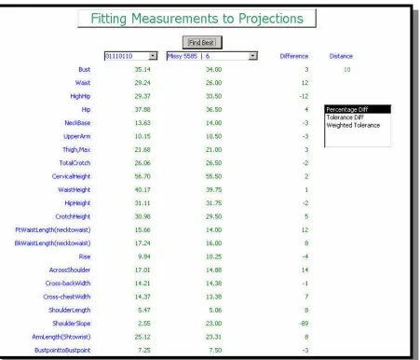Click the ArmLength projection value 23.31
Viewport: 420px width, 360px height.
(x=214, y=337)
